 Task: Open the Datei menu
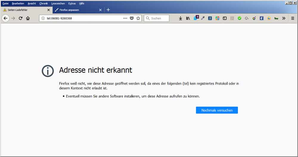tap(5, 3)
